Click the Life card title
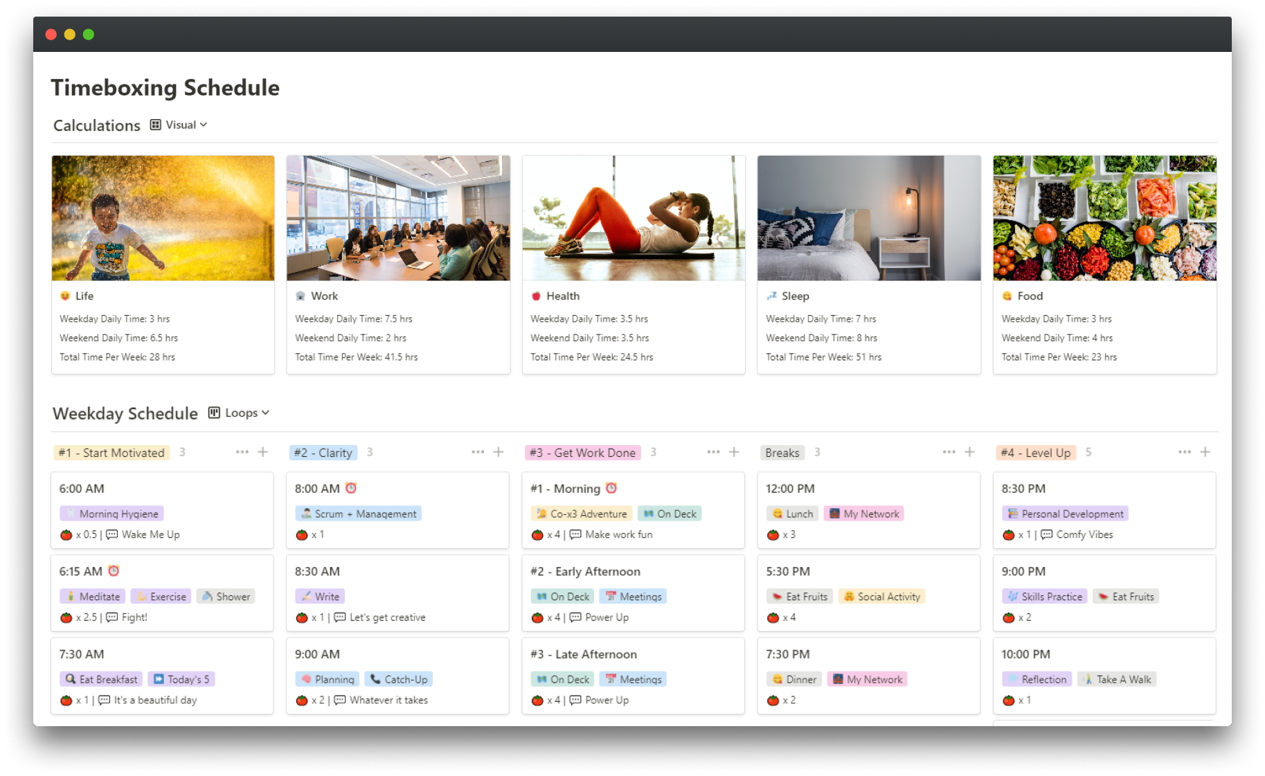 tap(84, 296)
